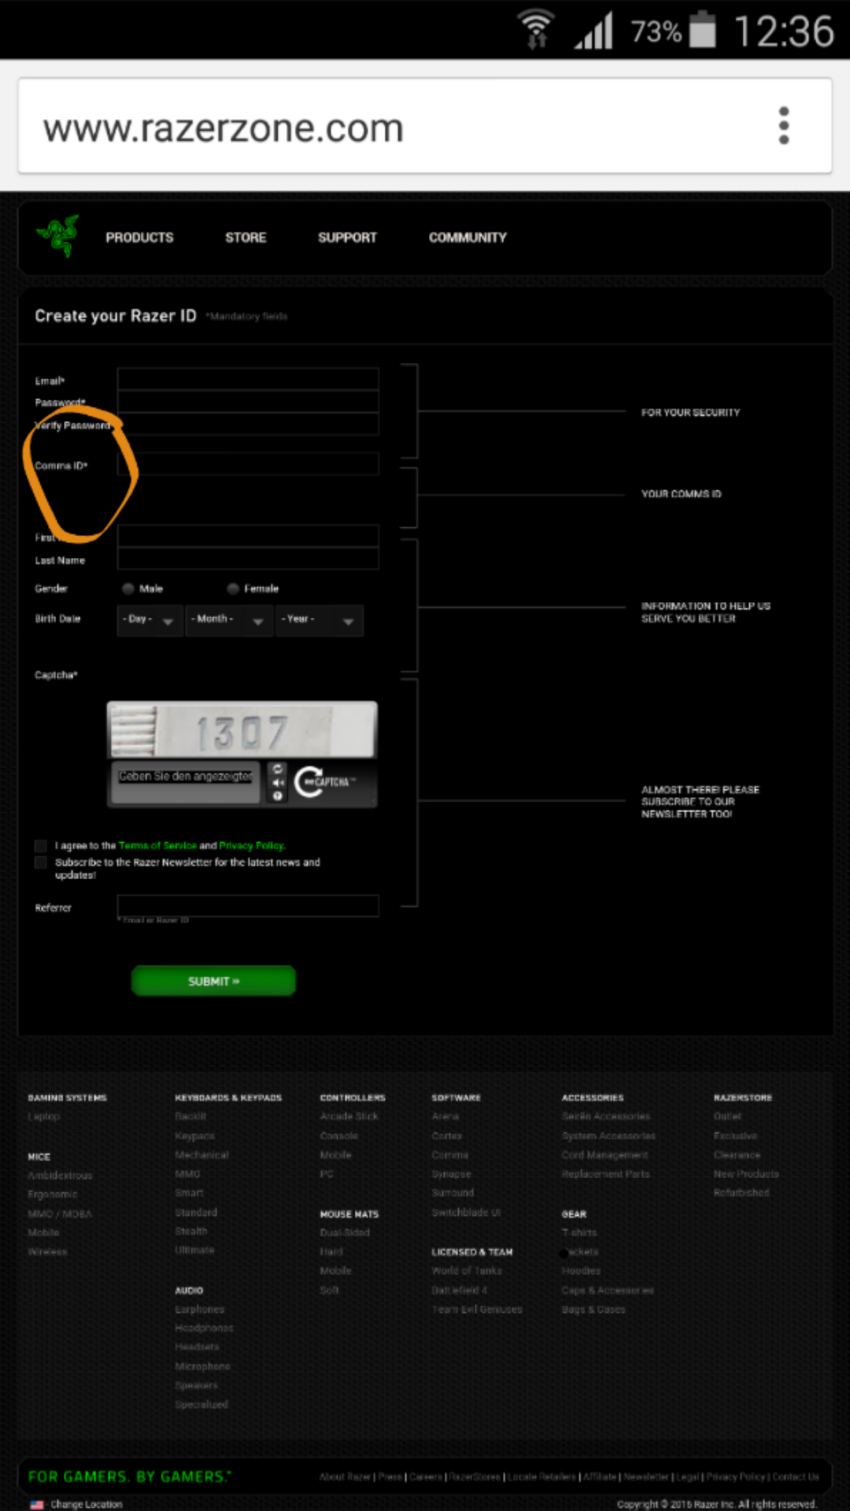Click the Change Location link

point(87,1504)
